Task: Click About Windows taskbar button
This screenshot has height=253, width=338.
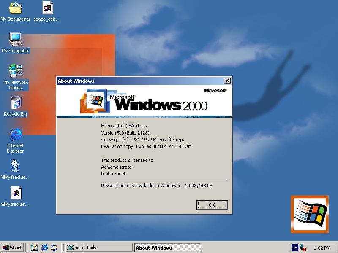Action: tap(168, 248)
